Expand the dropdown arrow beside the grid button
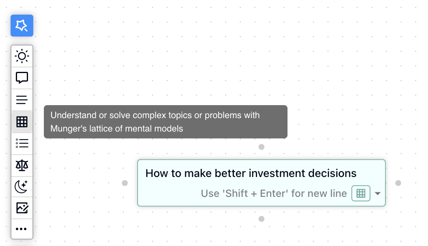The image size is (428, 246). pos(378,194)
